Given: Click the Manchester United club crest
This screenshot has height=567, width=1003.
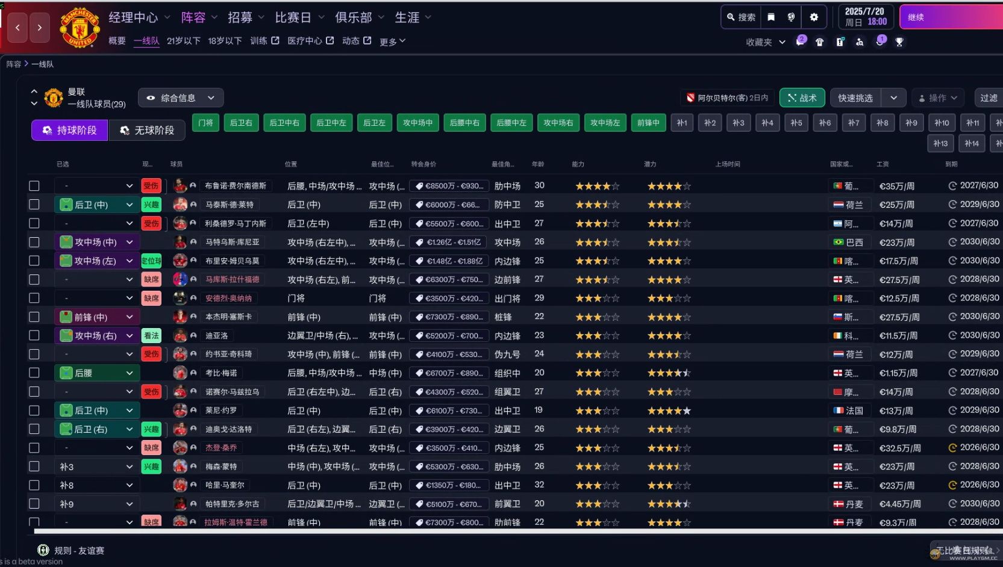Looking at the screenshot, I should coord(79,27).
